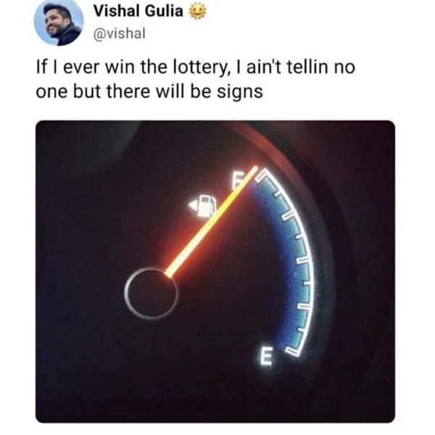The width and height of the screenshot is (435, 435).
Task: Click the round needle pivot hub
Action: (x=152, y=294)
